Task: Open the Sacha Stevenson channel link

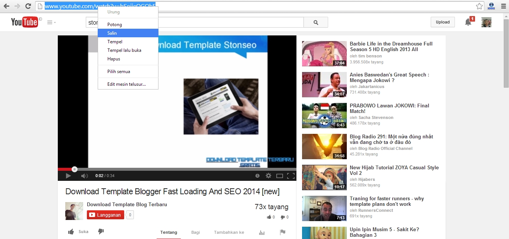Action: coord(376,117)
